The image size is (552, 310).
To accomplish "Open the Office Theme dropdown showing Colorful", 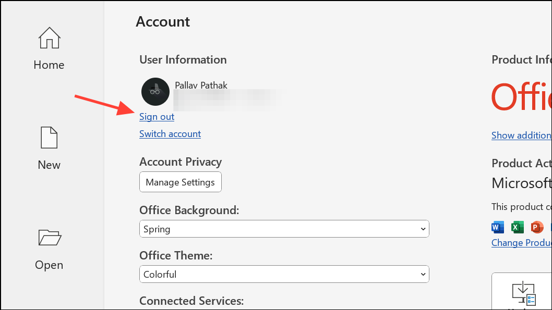I will 284,275.
